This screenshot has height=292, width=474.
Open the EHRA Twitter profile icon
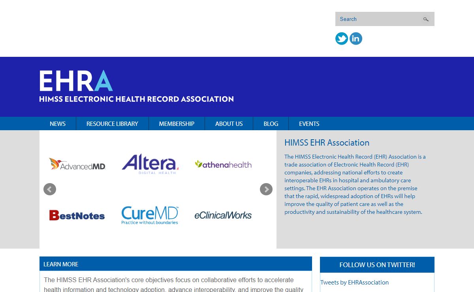(342, 39)
